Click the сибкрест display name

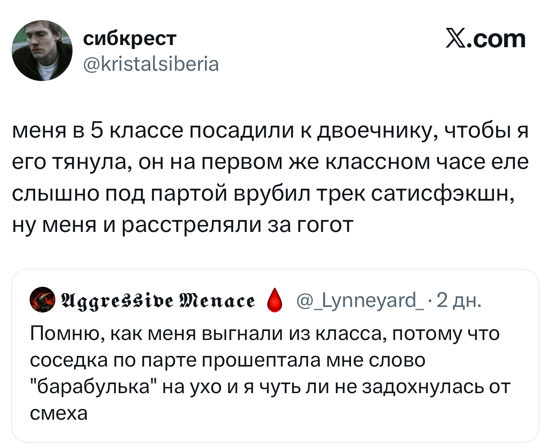pyautogui.click(x=130, y=38)
